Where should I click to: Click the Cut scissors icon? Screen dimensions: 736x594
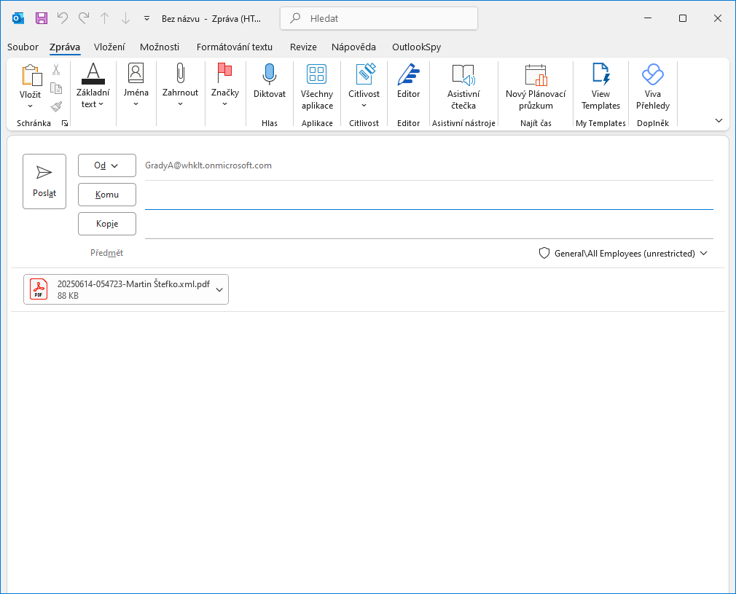click(x=56, y=69)
